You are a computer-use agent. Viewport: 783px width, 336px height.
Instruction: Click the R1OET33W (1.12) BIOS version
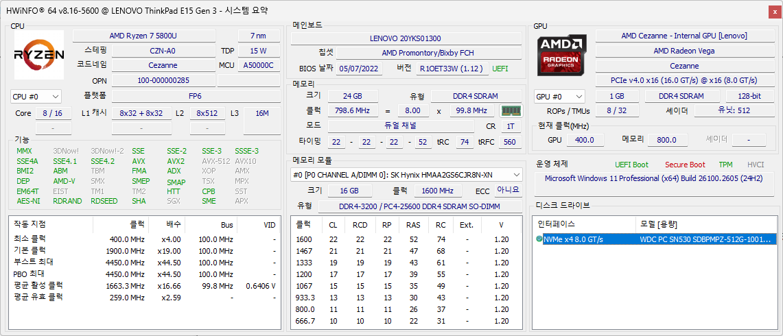click(x=452, y=69)
